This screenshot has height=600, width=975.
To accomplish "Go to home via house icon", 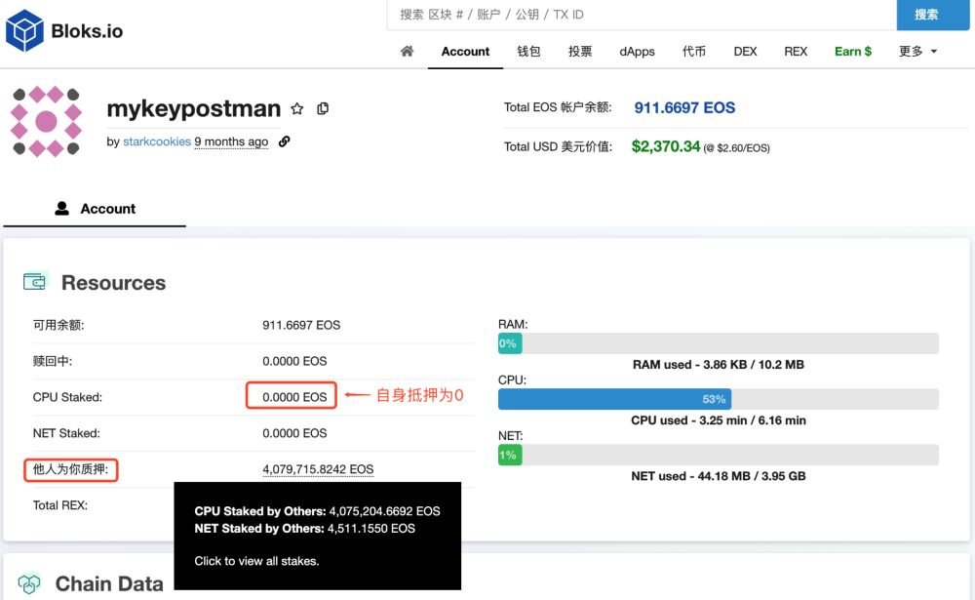I will click(407, 51).
